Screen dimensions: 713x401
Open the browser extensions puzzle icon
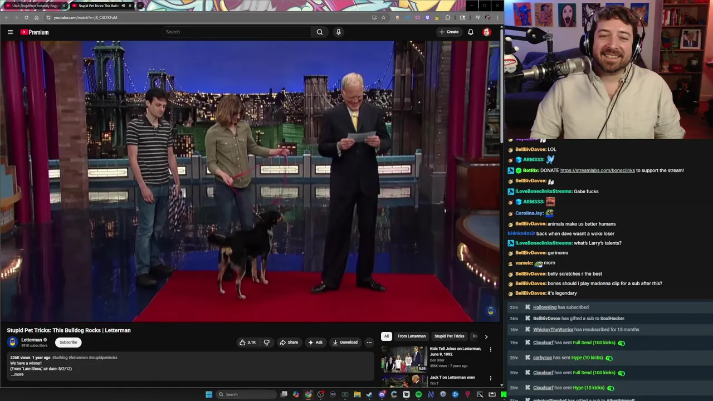tap(448, 17)
